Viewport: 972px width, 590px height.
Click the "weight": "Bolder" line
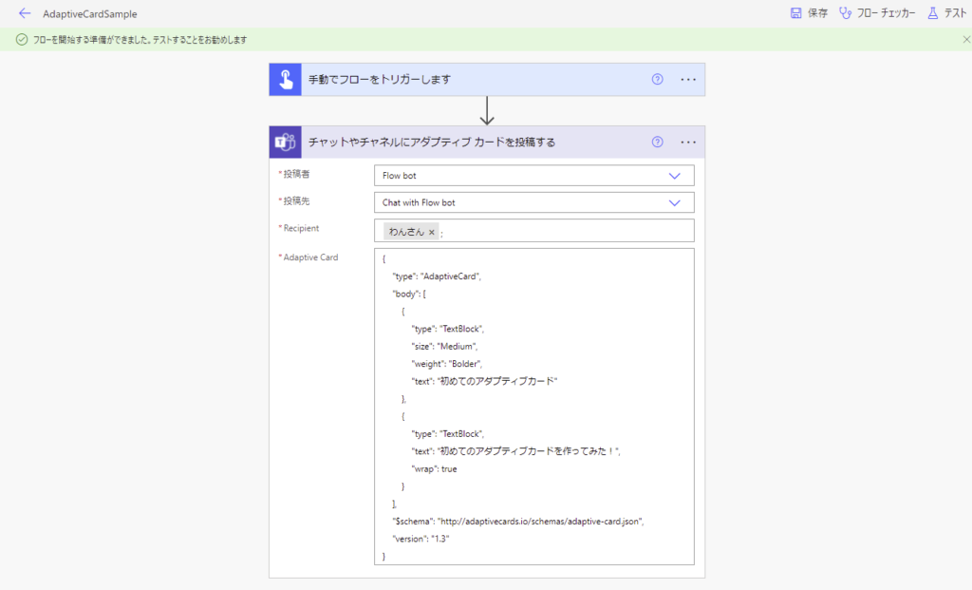coord(447,364)
